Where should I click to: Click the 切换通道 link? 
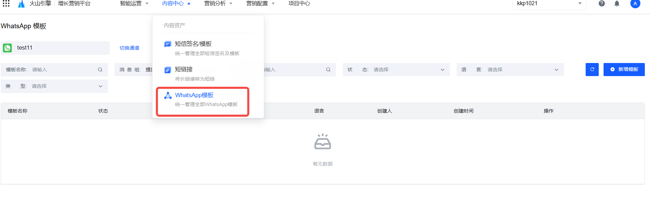tap(129, 48)
